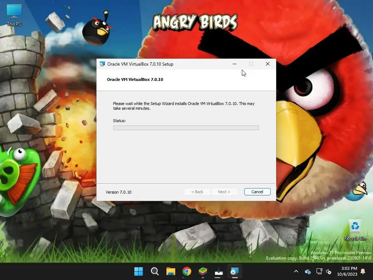Show hidden system tray icons
Viewport: 373px width, 280px height.
[x=296, y=271]
